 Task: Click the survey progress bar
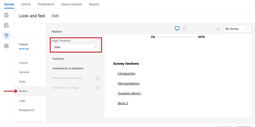coord(176,37)
